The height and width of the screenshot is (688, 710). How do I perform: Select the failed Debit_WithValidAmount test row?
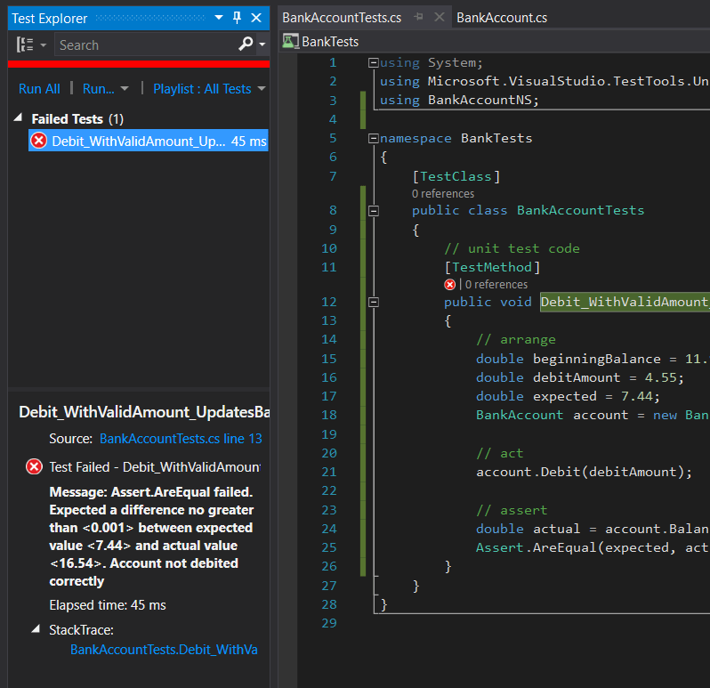[x=149, y=141]
